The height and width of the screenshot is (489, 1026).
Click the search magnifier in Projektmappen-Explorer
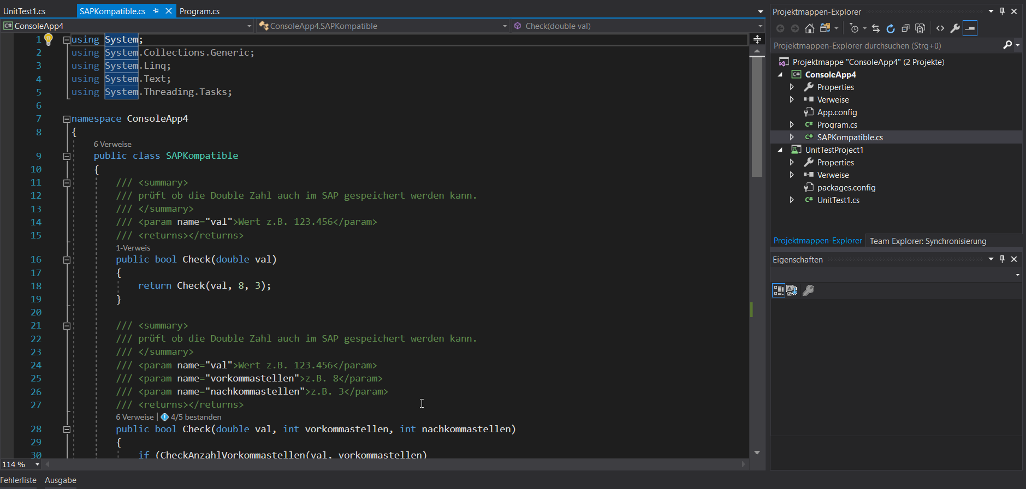(1007, 45)
